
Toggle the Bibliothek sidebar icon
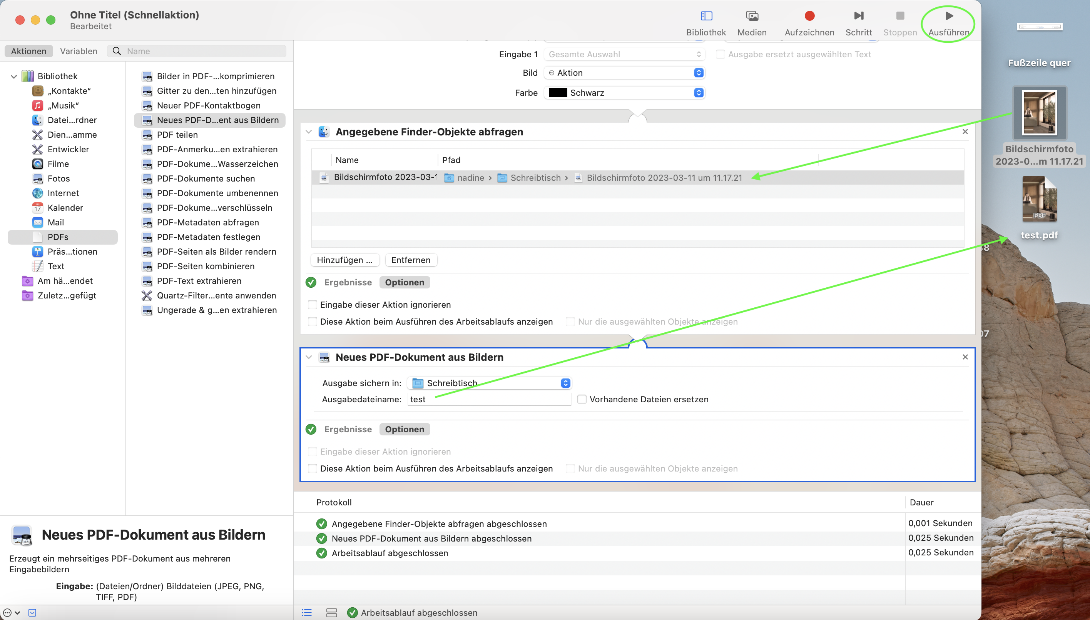[x=706, y=16]
